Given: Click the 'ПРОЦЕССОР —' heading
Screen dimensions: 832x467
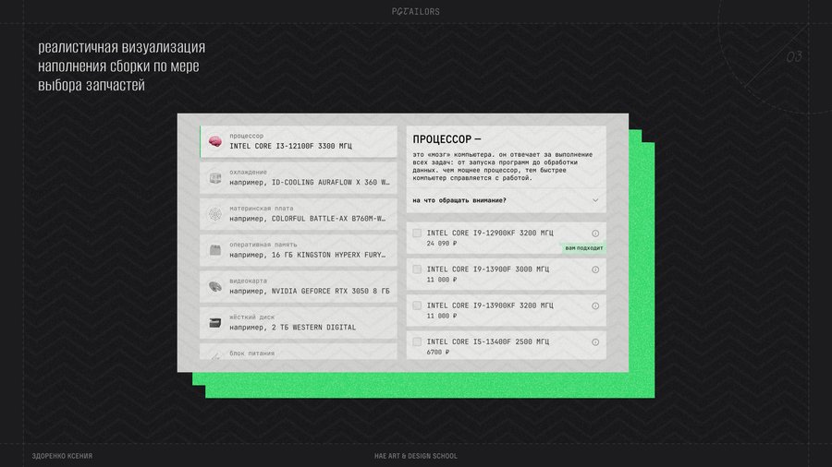Looking at the screenshot, I should click(x=447, y=139).
